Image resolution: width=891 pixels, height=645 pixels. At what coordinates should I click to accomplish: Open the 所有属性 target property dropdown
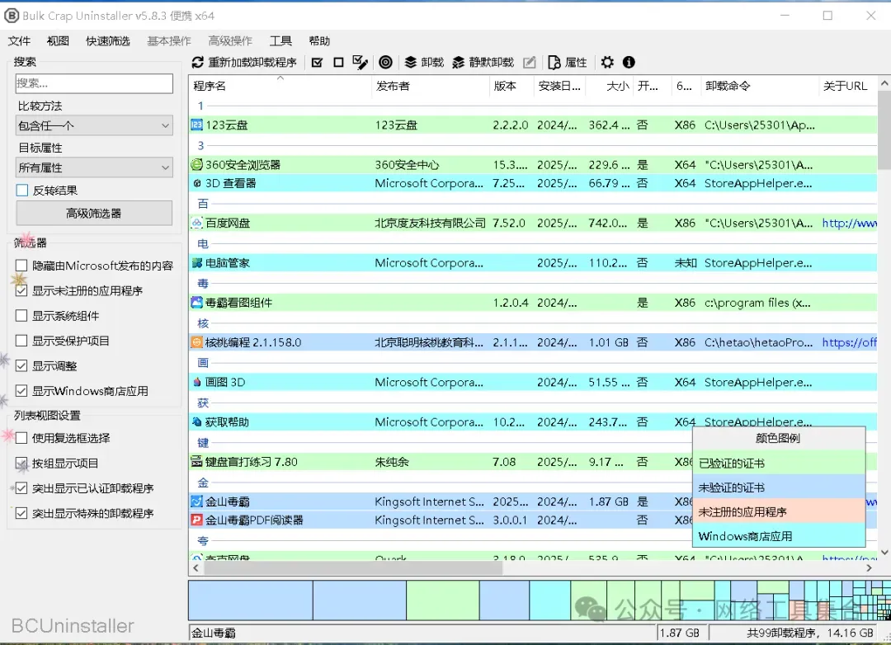[94, 167]
